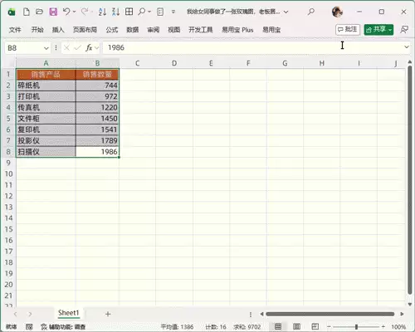The width and height of the screenshot is (415, 332).
Task: Switch to Page Layout view
Action: coord(296,326)
